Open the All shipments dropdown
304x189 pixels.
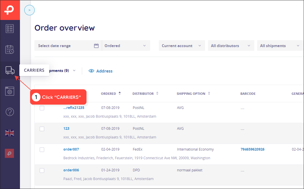pos(280,46)
